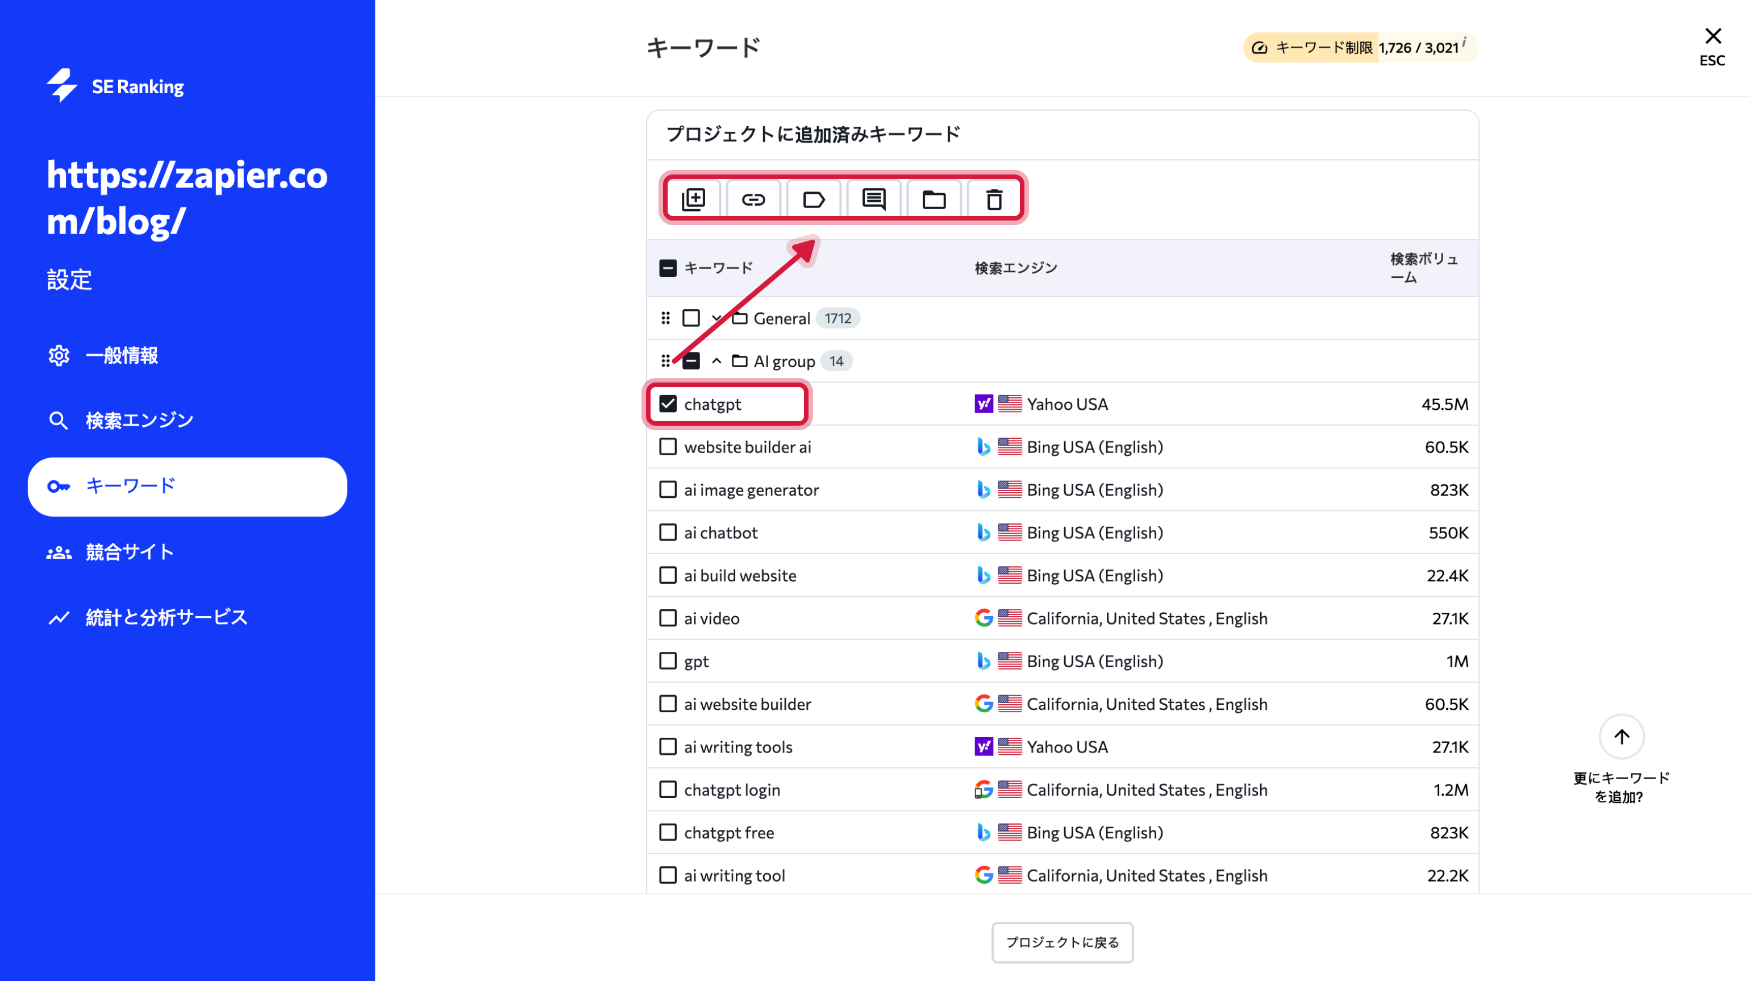The width and height of the screenshot is (1750, 981).
Task: Check the ai writing tools checkbox
Action: tap(668, 746)
